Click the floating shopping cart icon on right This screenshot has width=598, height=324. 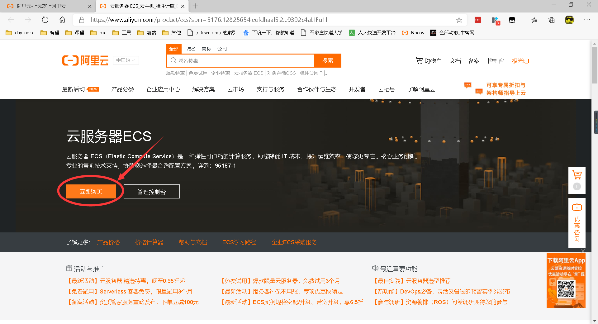577,175
